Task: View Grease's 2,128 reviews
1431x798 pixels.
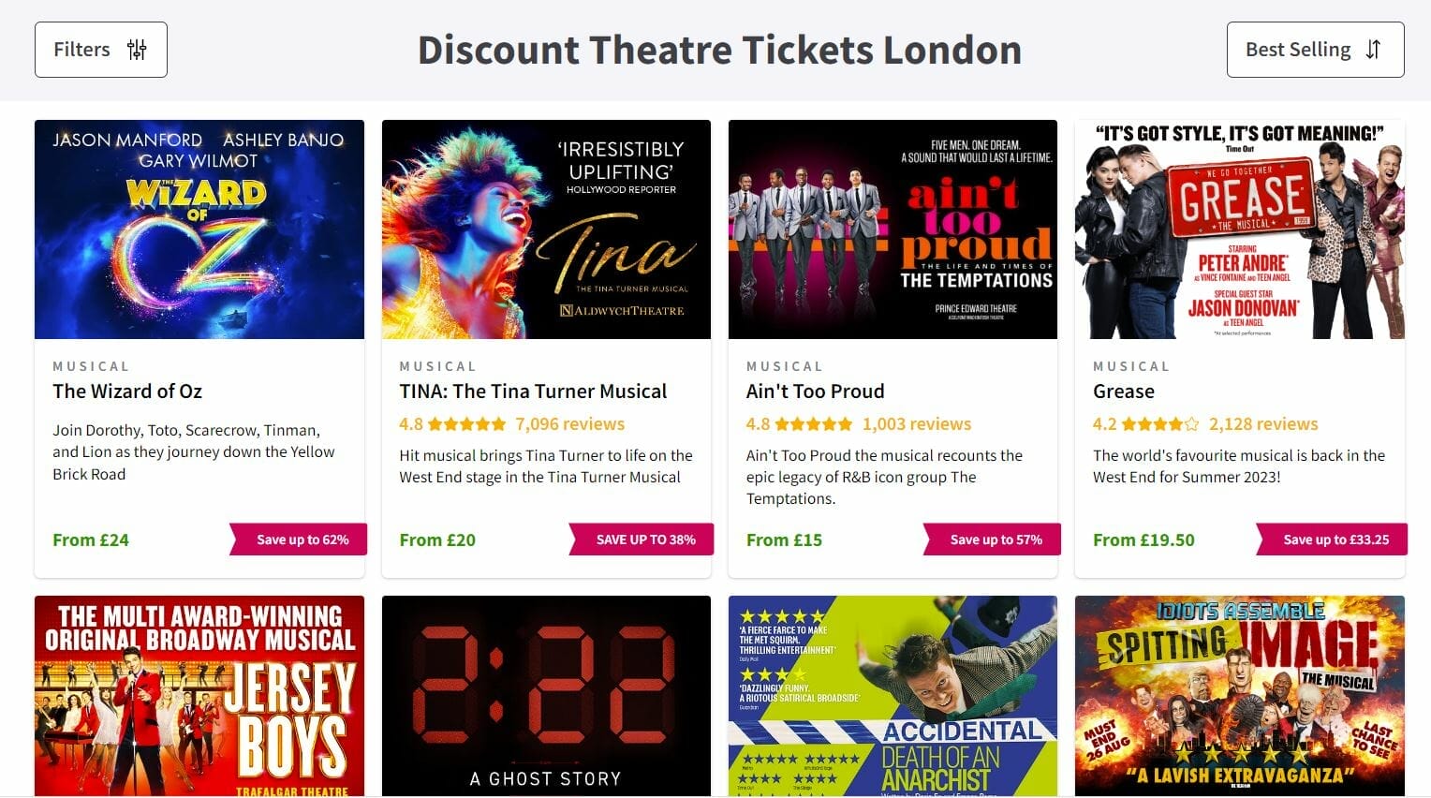Action: point(1262,423)
